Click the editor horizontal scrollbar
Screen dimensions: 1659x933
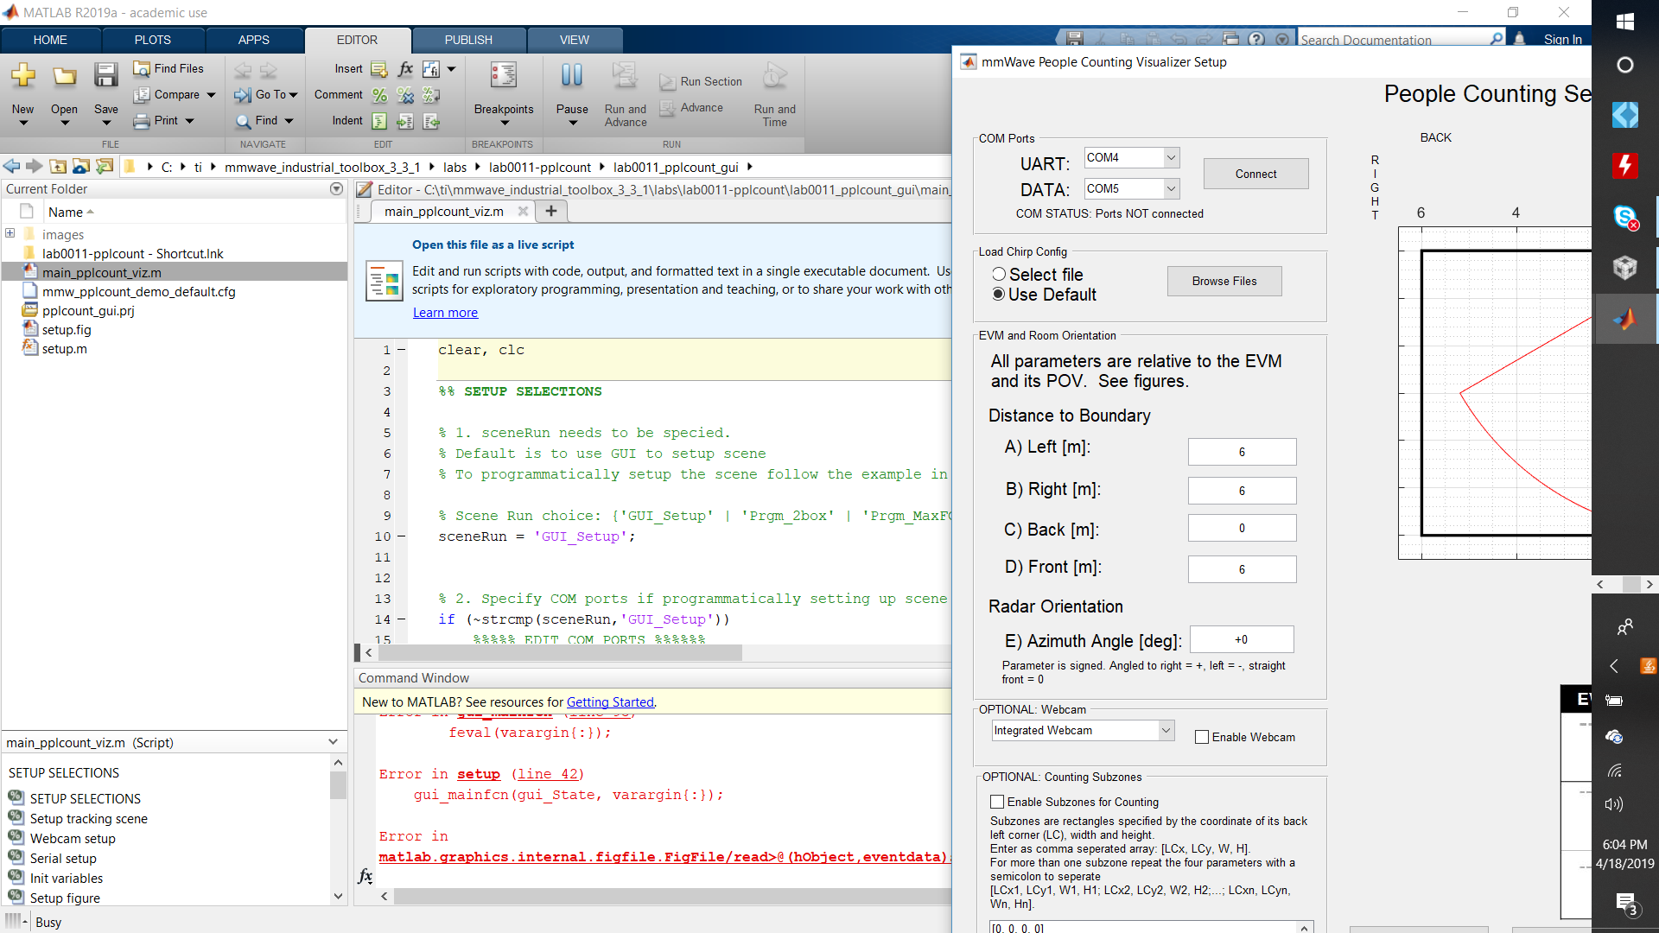pos(559,653)
